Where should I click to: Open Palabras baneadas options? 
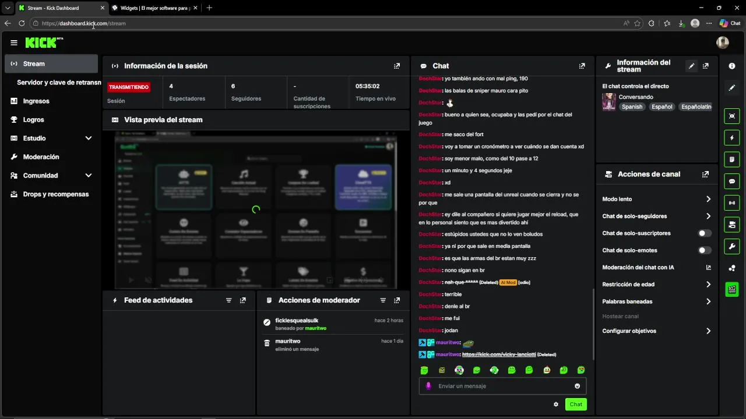[657, 301]
